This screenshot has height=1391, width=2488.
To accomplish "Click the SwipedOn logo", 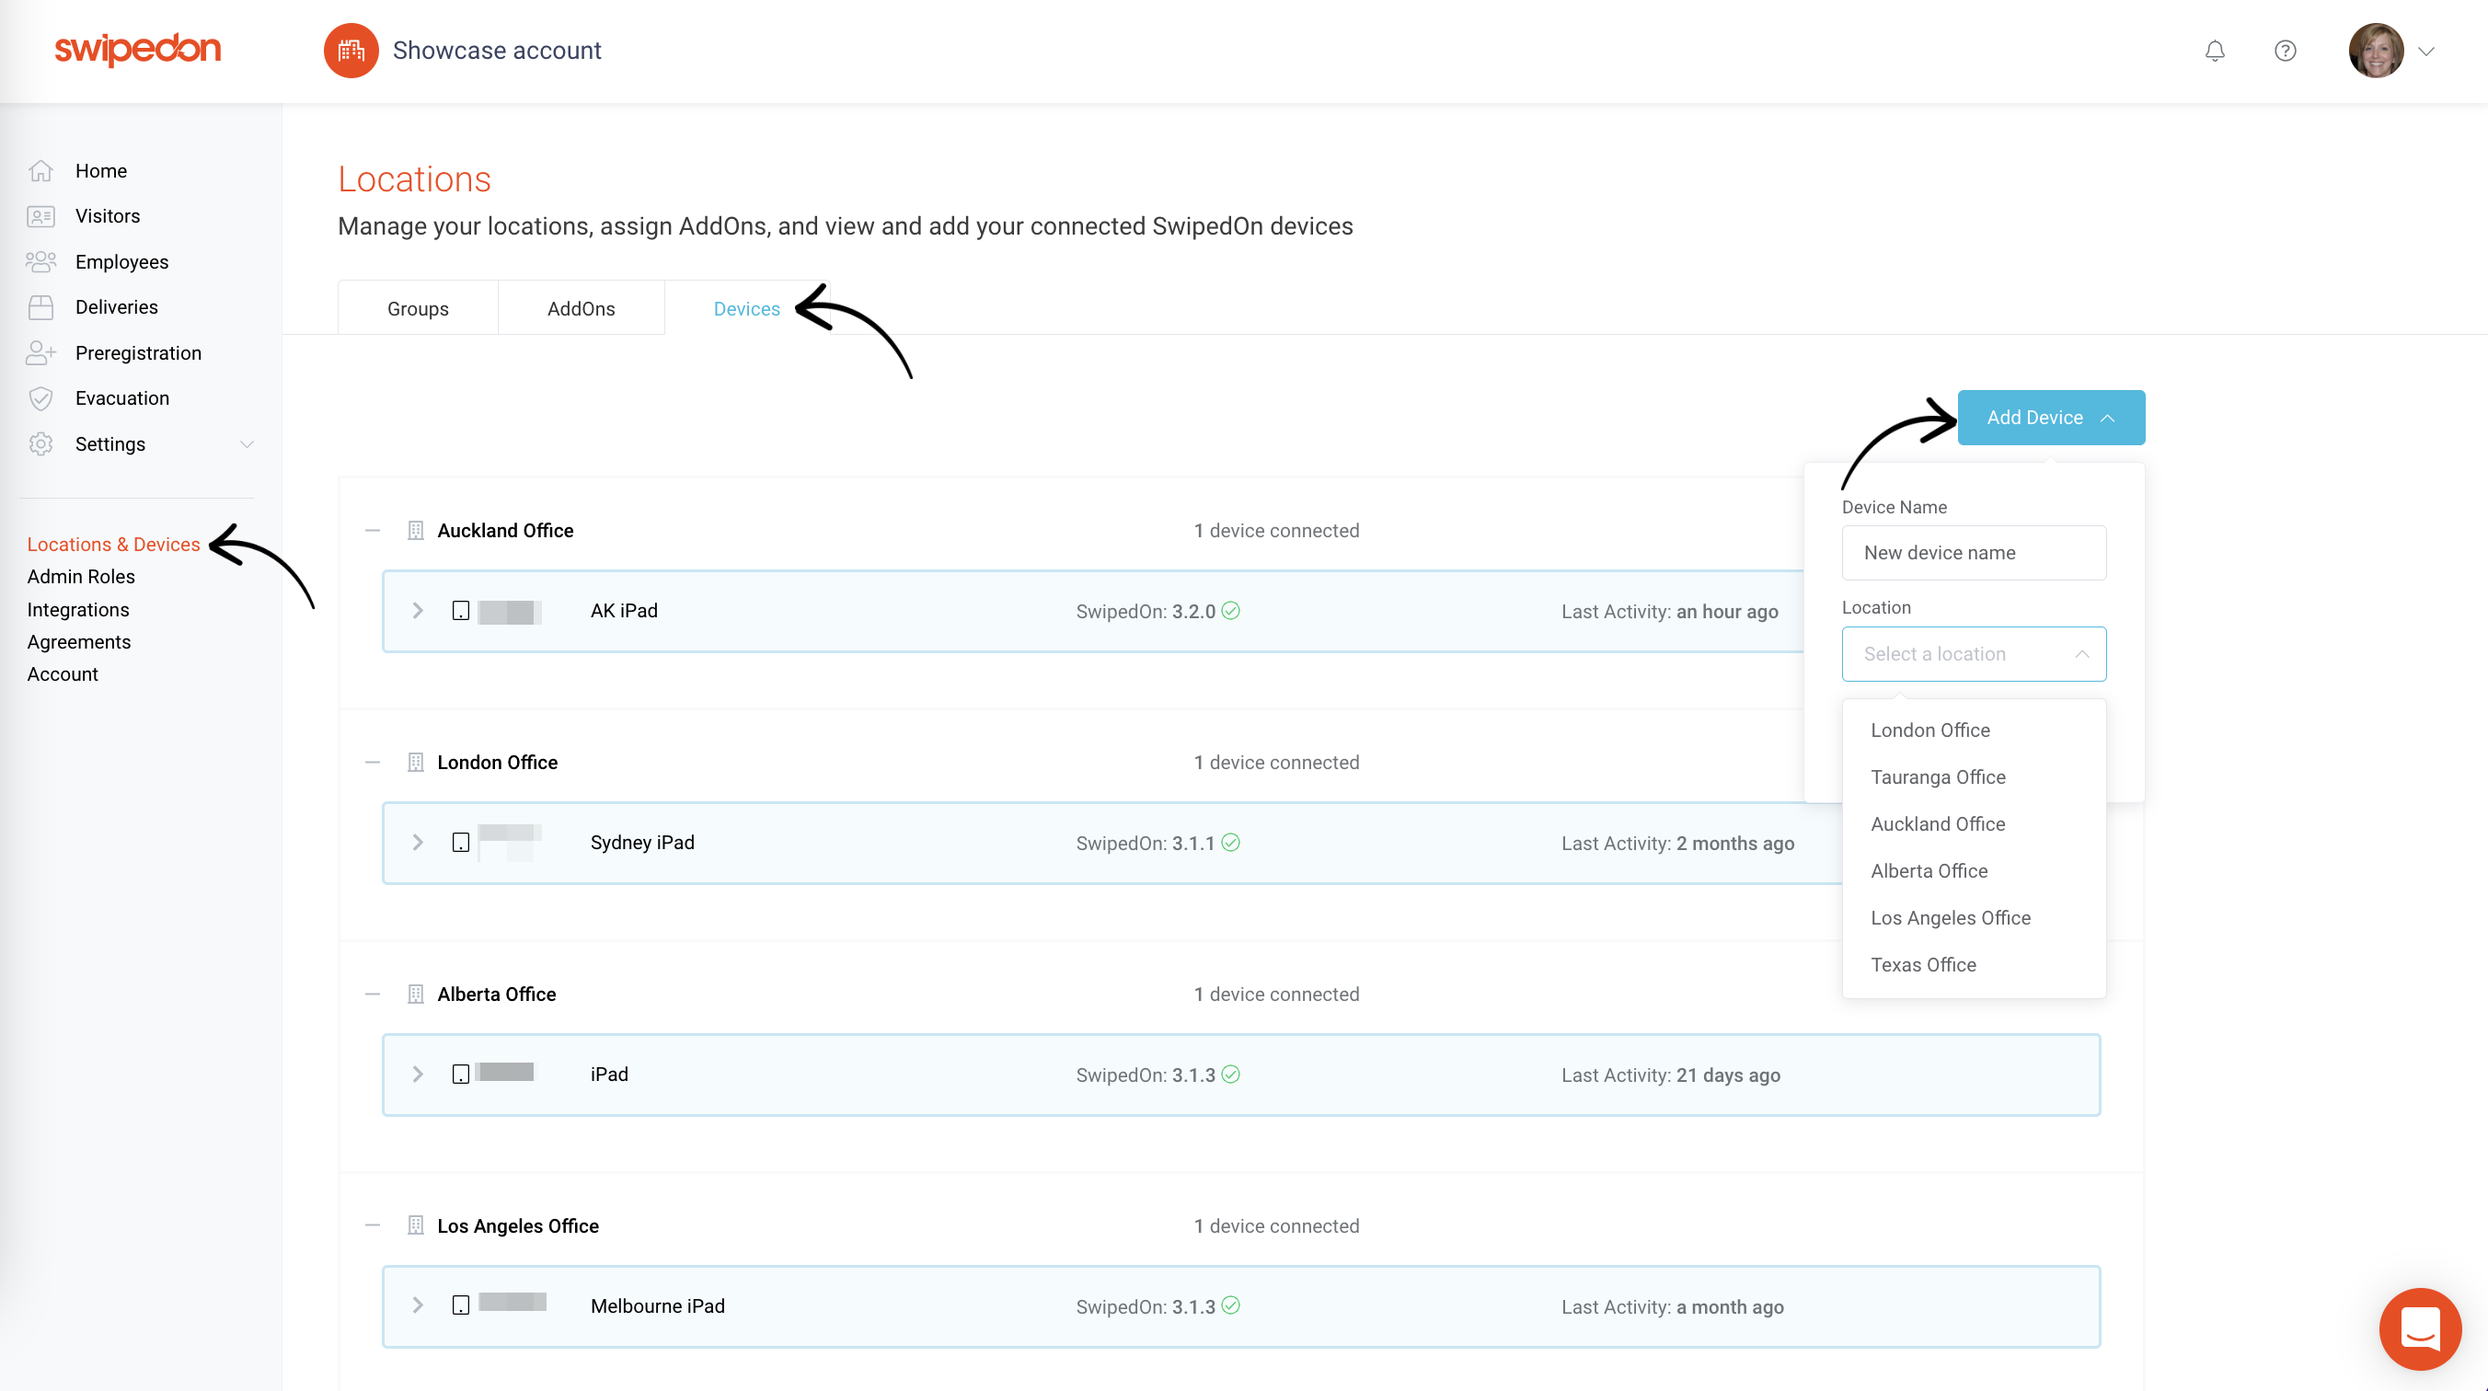I will coord(138,50).
